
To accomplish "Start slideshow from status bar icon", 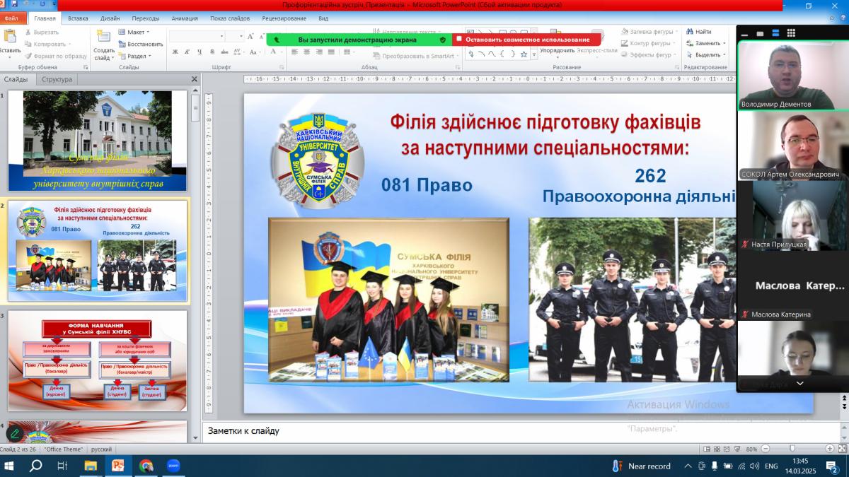I will tap(739, 449).
